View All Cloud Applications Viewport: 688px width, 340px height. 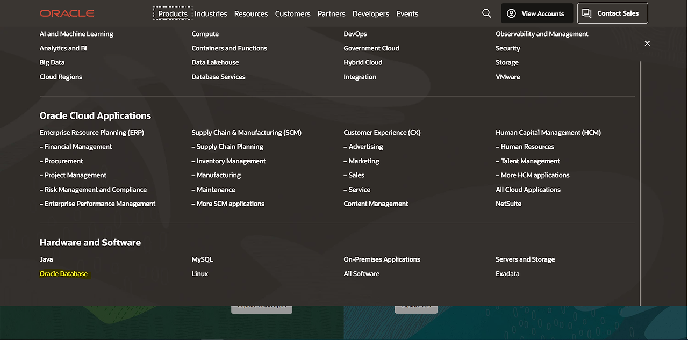pyautogui.click(x=528, y=190)
